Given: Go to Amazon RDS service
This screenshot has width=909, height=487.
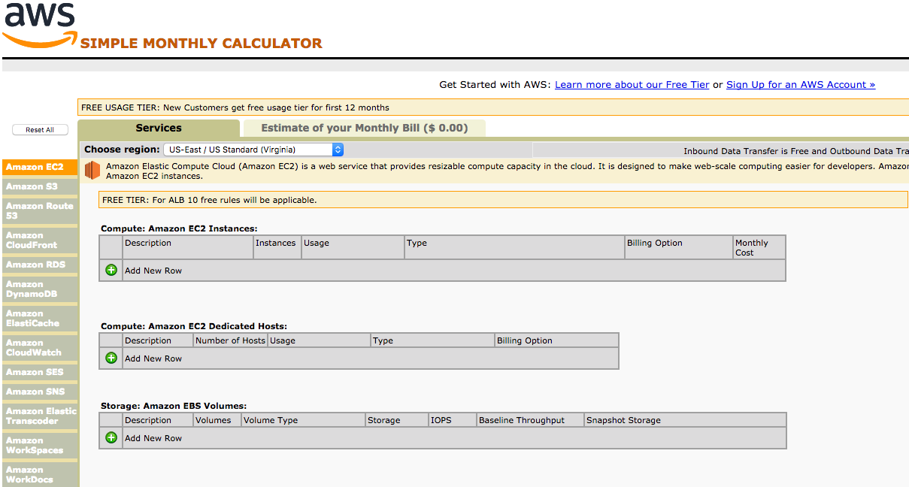Looking at the screenshot, I should pyautogui.click(x=39, y=265).
